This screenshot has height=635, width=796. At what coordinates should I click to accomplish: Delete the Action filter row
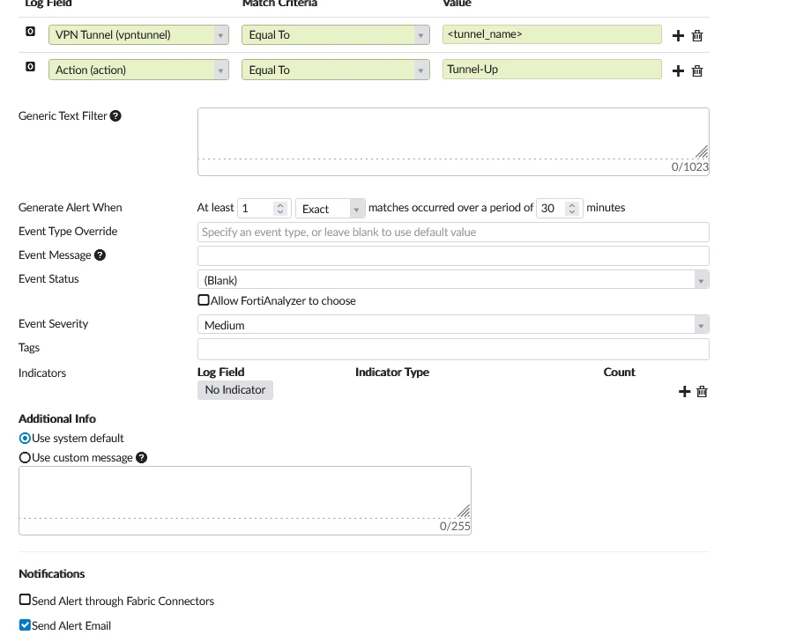(697, 71)
